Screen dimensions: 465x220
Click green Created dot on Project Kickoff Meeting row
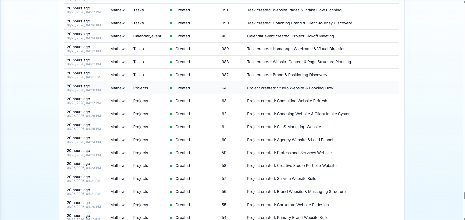coord(171,36)
